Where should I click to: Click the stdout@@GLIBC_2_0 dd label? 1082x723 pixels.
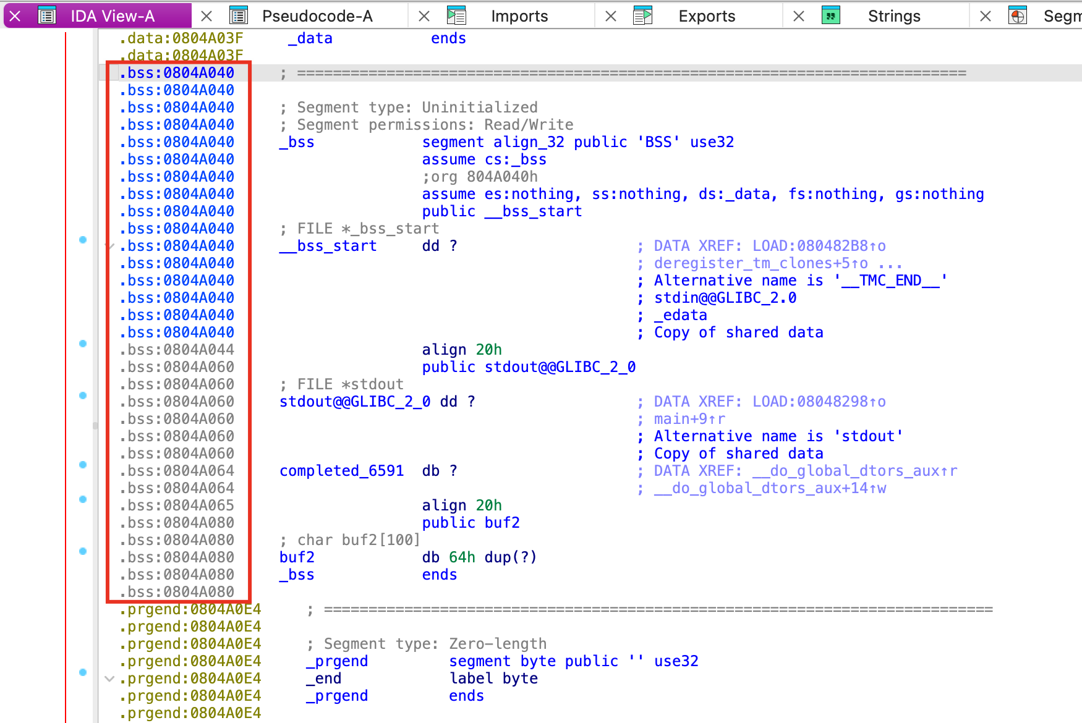click(x=355, y=402)
